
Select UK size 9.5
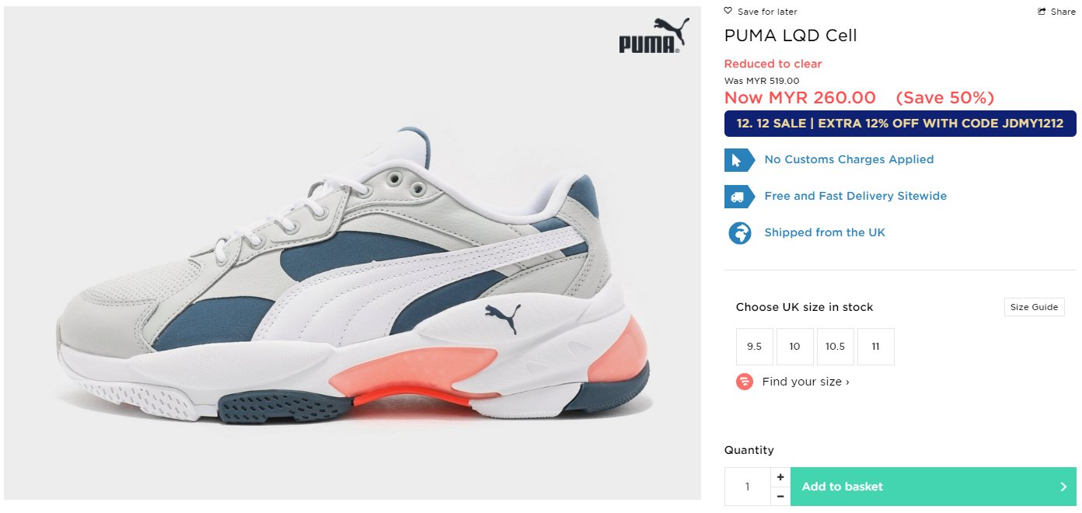pyautogui.click(x=755, y=347)
